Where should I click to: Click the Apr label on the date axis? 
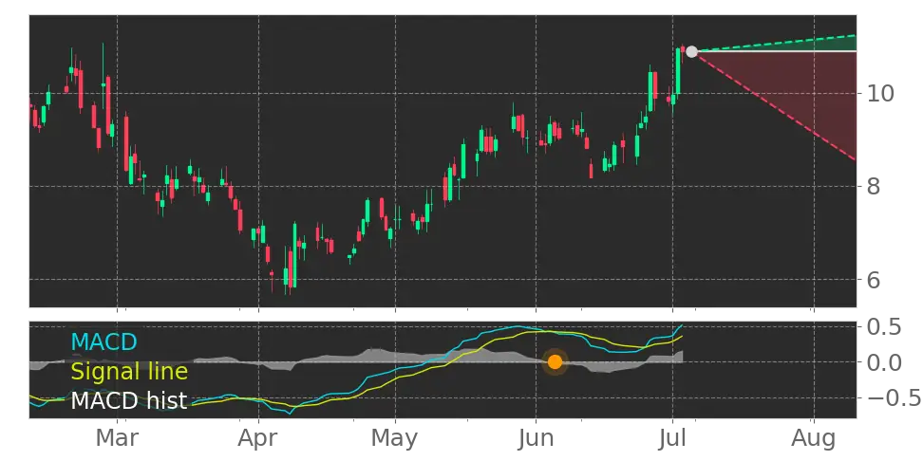point(258,438)
